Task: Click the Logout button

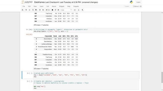Action: (138, 2)
